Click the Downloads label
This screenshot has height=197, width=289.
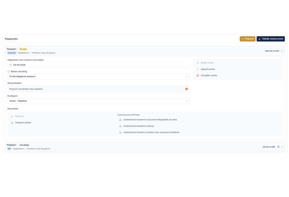pyautogui.click(x=13, y=109)
